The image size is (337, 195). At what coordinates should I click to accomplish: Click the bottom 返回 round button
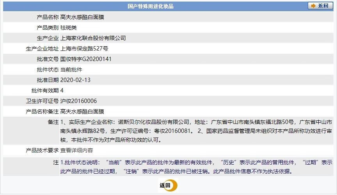click(168, 185)
